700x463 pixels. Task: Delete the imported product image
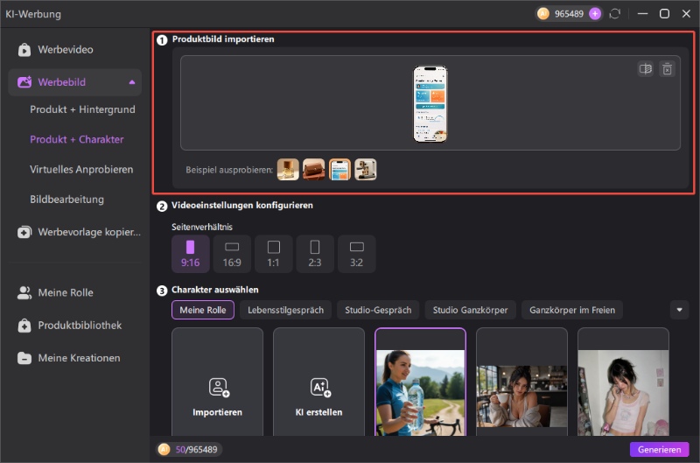(667, 69)
